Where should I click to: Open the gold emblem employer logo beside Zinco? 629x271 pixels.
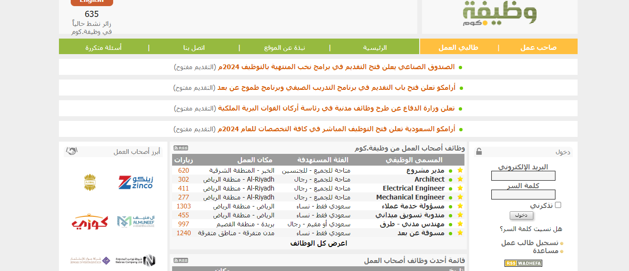click(90, 182)
